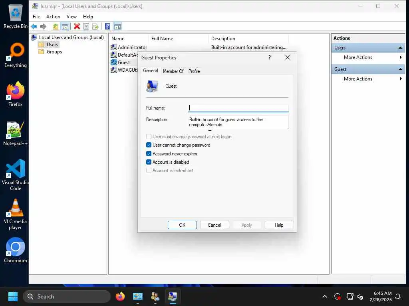Image resolution: width=409 pixels, height=306 pixels.
Task: Select the Administrator user icon
Action: (x=113, y=47)
